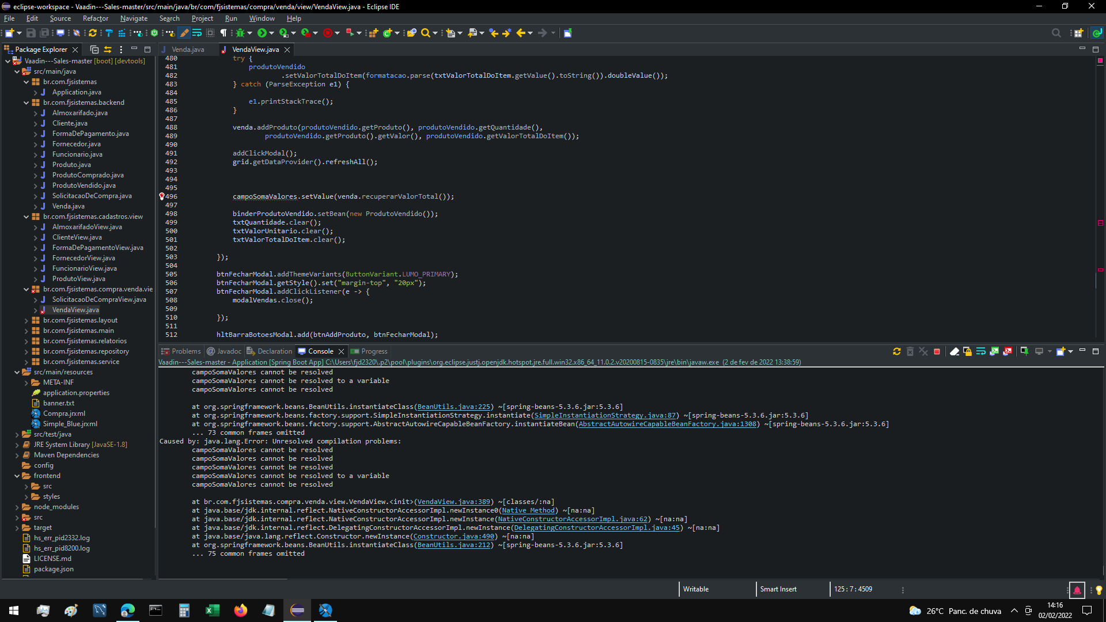Open Debug button dropdown arrow
The image size is (1106, 622).
249,33
